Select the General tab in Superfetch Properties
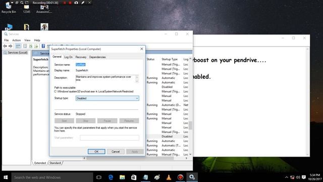 (x=57, y=57)
